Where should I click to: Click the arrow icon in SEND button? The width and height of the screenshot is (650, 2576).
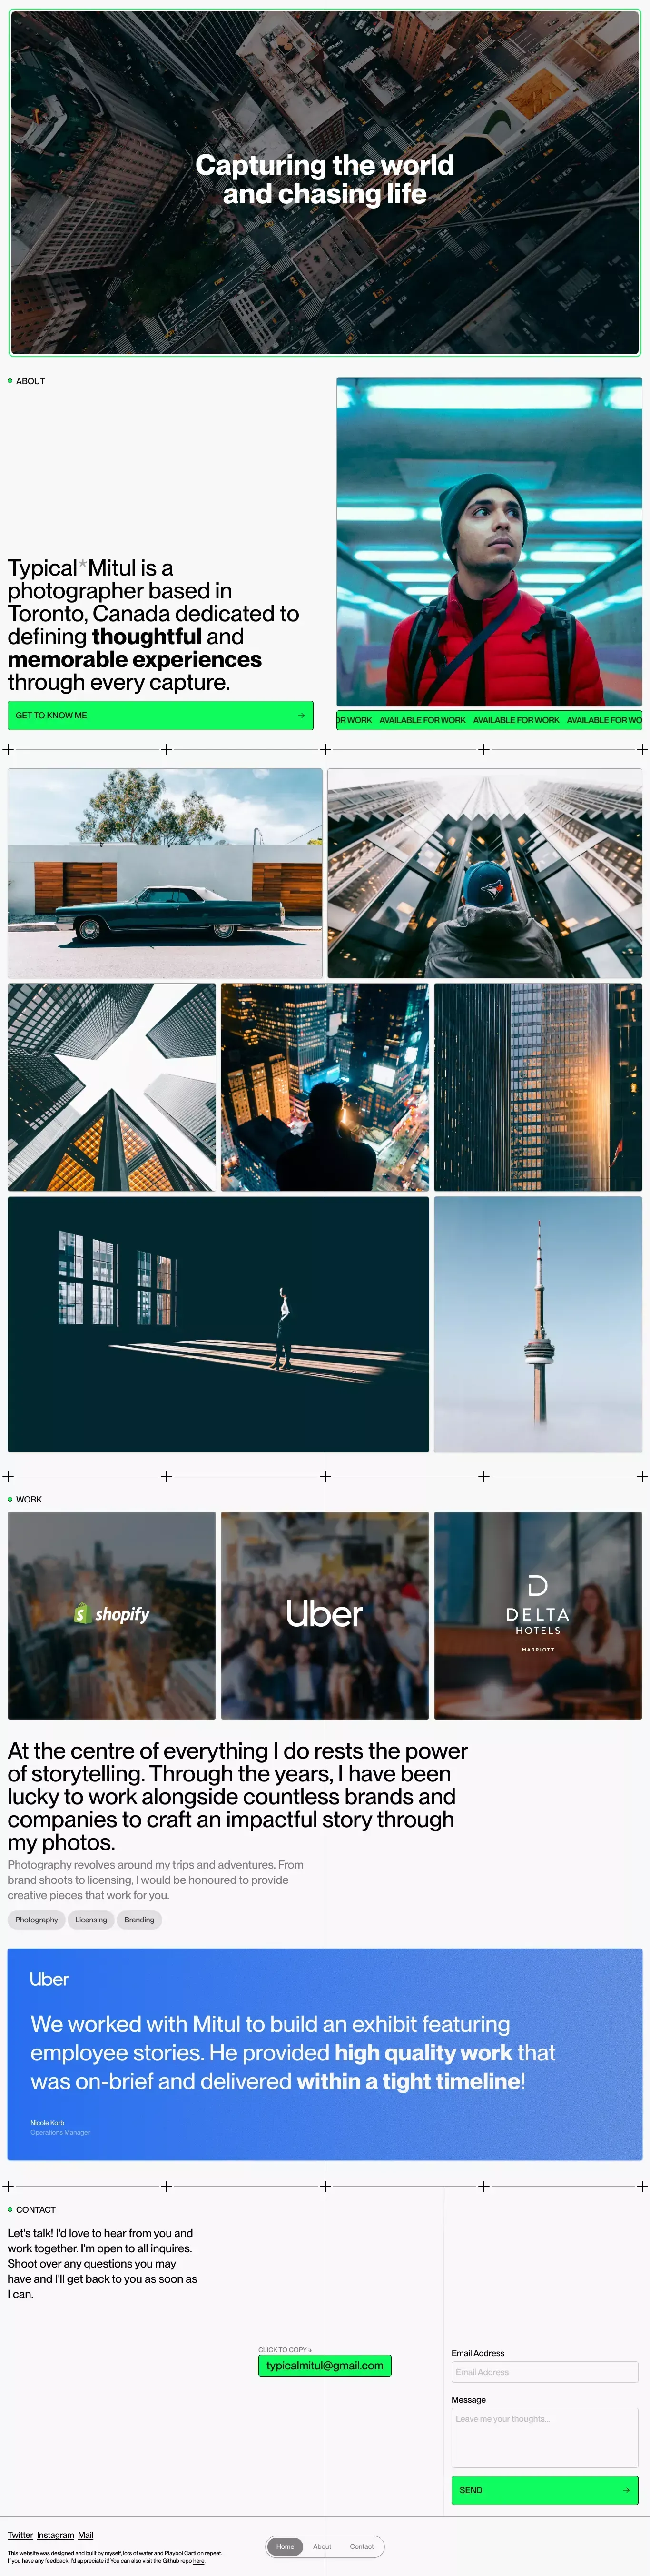point(626,2490)
